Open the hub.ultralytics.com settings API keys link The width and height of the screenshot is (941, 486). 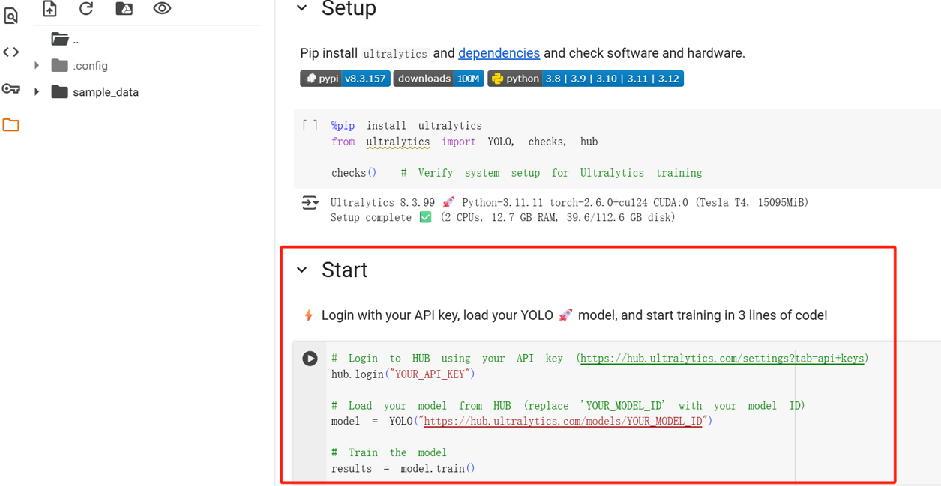point(722,359)
